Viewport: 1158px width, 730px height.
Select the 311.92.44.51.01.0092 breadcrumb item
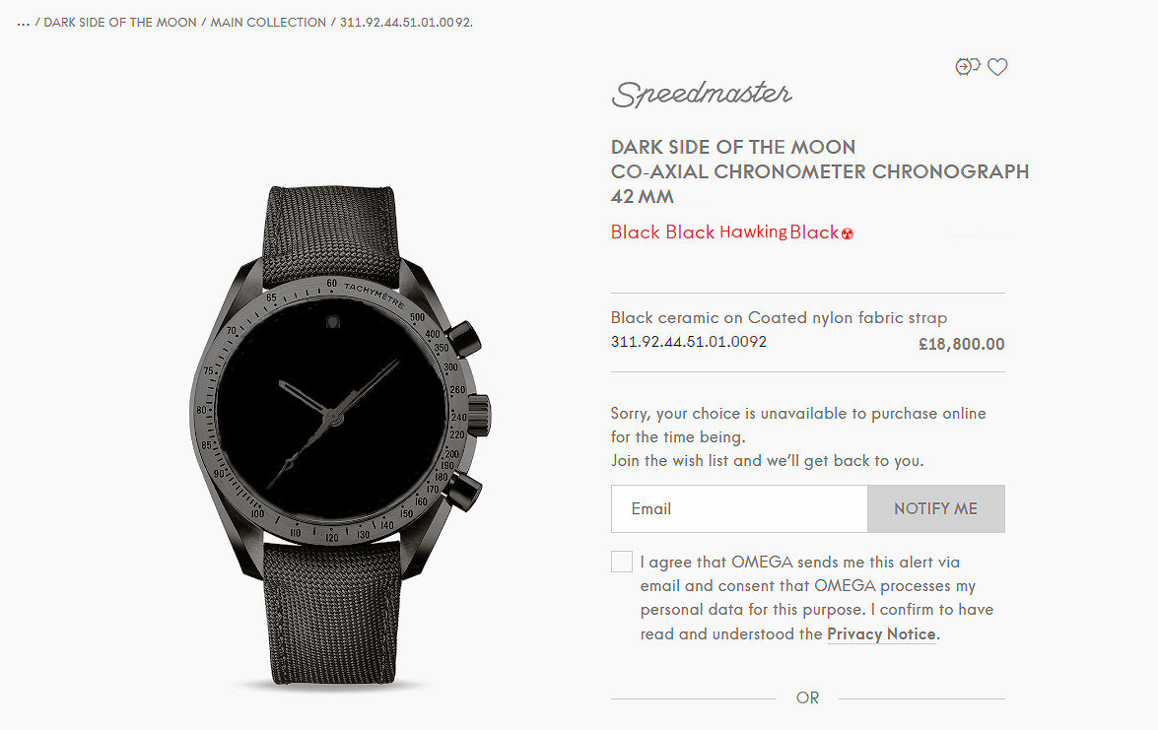[x=406, y=23]
